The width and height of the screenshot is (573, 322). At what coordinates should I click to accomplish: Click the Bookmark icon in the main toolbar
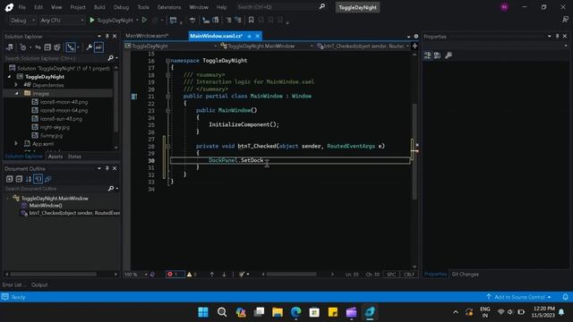point(251,21)
